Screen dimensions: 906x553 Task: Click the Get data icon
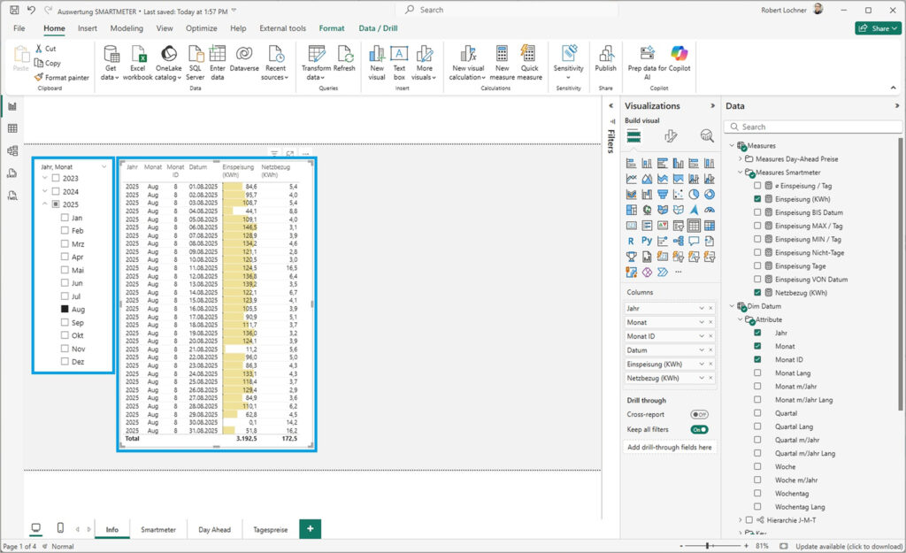point(111,54)
